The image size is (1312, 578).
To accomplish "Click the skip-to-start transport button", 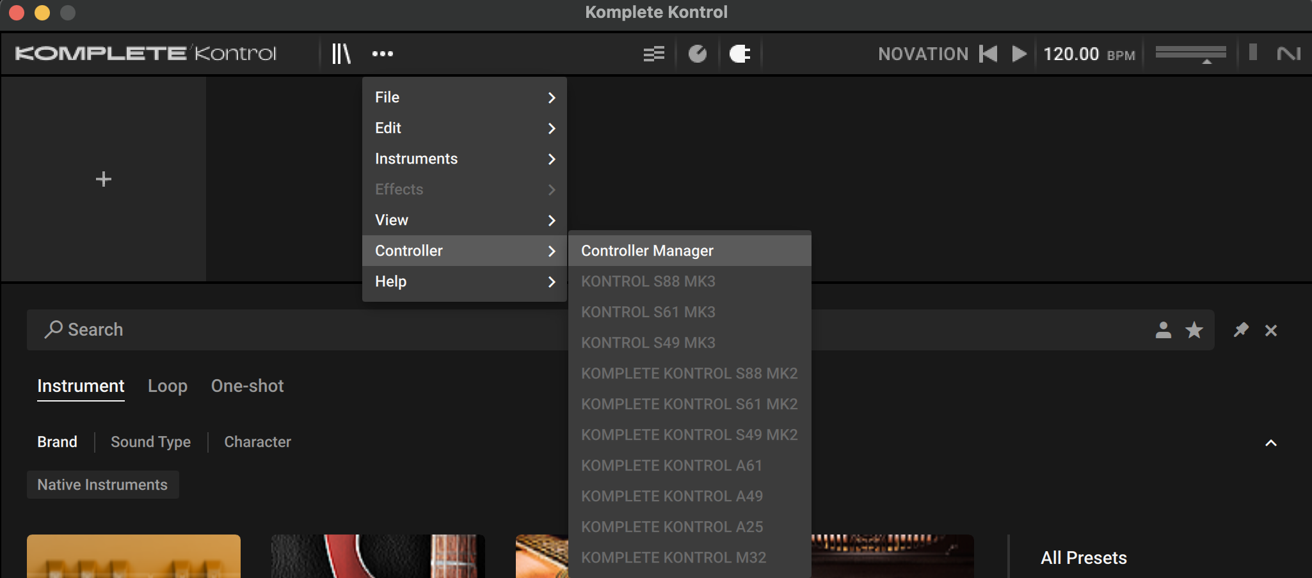I will (x=988, y=54).
